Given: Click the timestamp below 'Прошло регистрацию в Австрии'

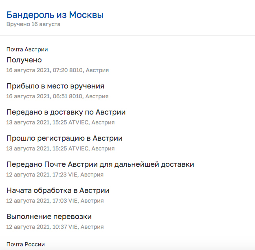Looking at the screenshot, I should (x=60, y=148).
